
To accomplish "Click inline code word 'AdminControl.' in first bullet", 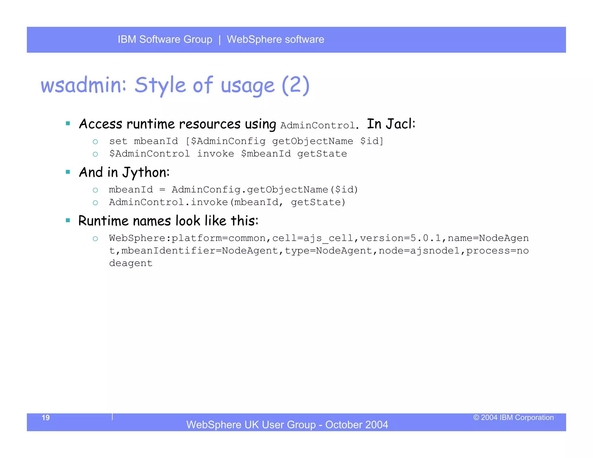I will (x=320, y=125).
